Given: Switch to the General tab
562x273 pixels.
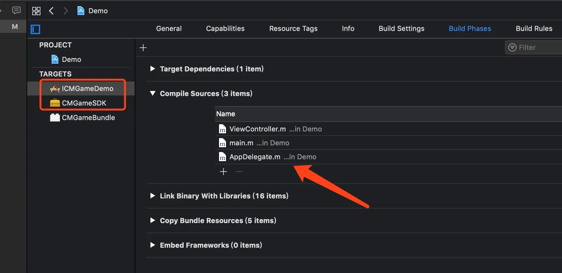Looking at the screenshot, I should 169,28.
